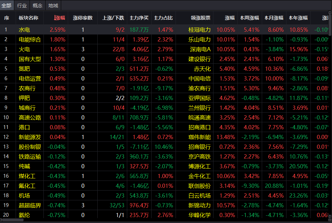Select the 新能源发 sector
The width and height of the screenshot is (332, 223).
(x=30, y=137)
